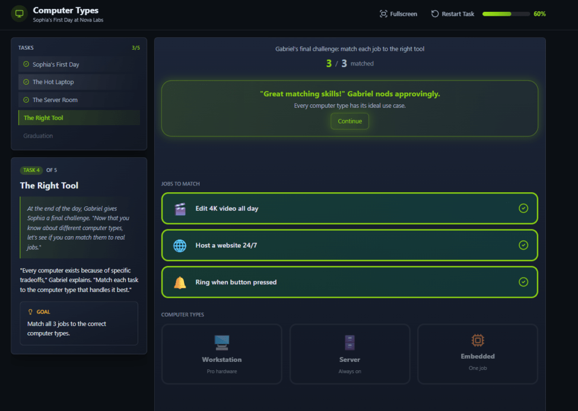
Task: Click the Restart Task circular arrow icon
Action: pyautogui.click(x=435, y=14)
